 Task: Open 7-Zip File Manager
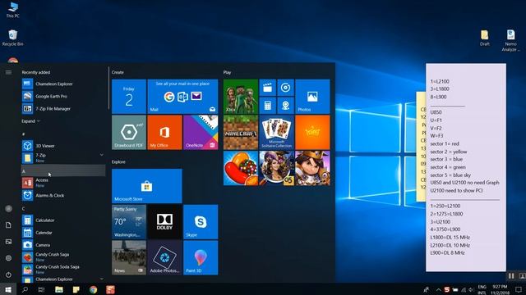[x=63, y=108]
